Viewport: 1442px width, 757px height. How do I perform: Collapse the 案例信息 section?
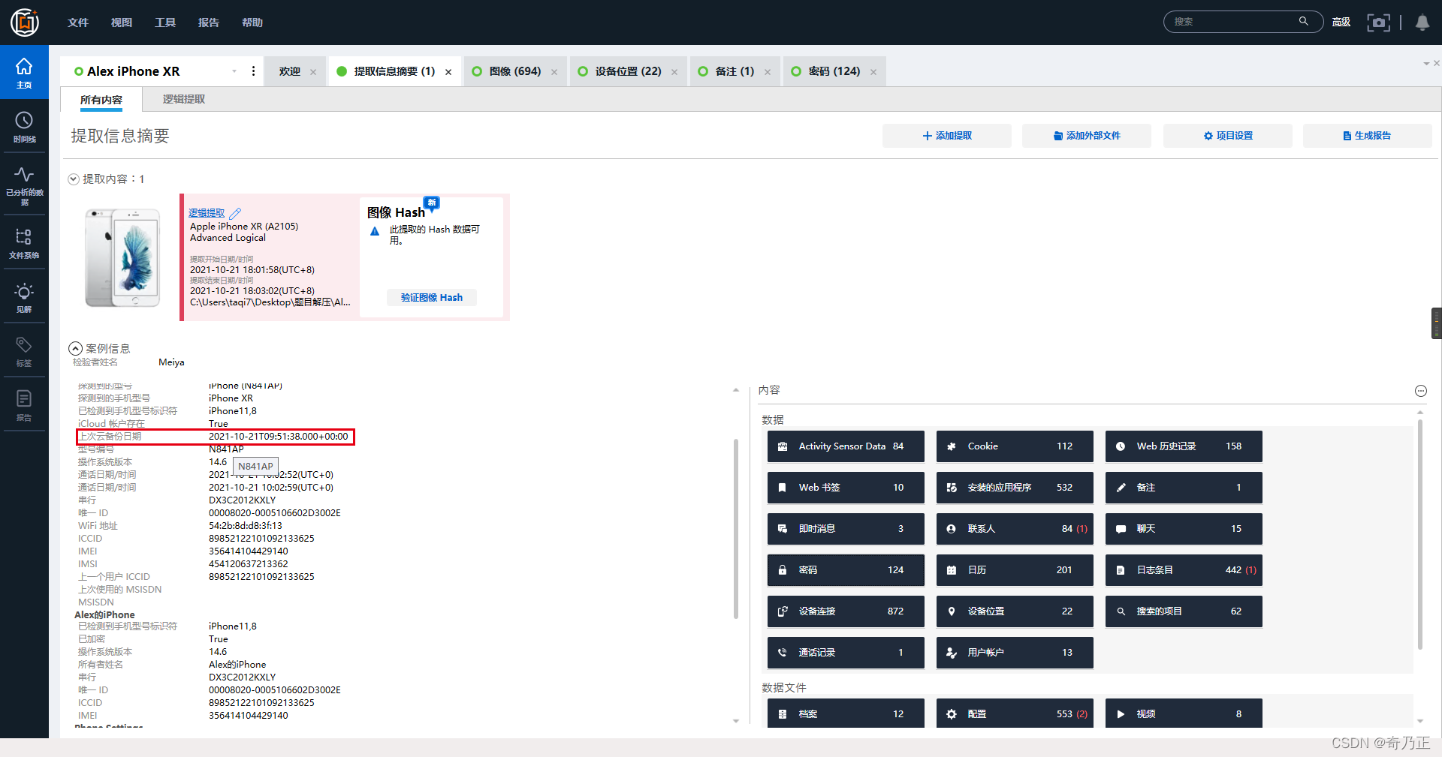pos(75,349)
